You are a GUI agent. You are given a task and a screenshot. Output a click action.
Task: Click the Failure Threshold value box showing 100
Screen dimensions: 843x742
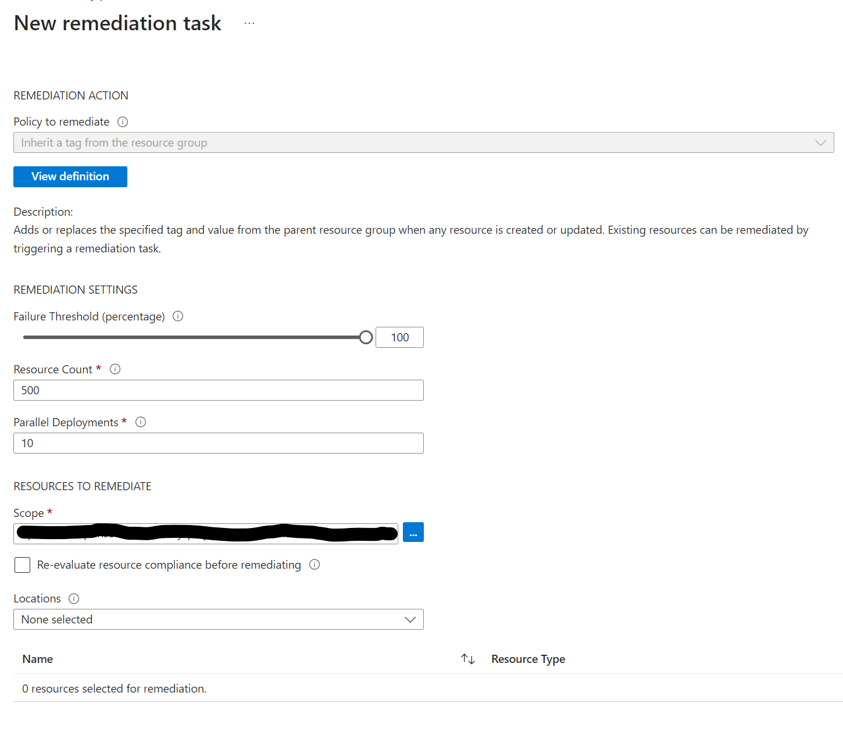399,337
